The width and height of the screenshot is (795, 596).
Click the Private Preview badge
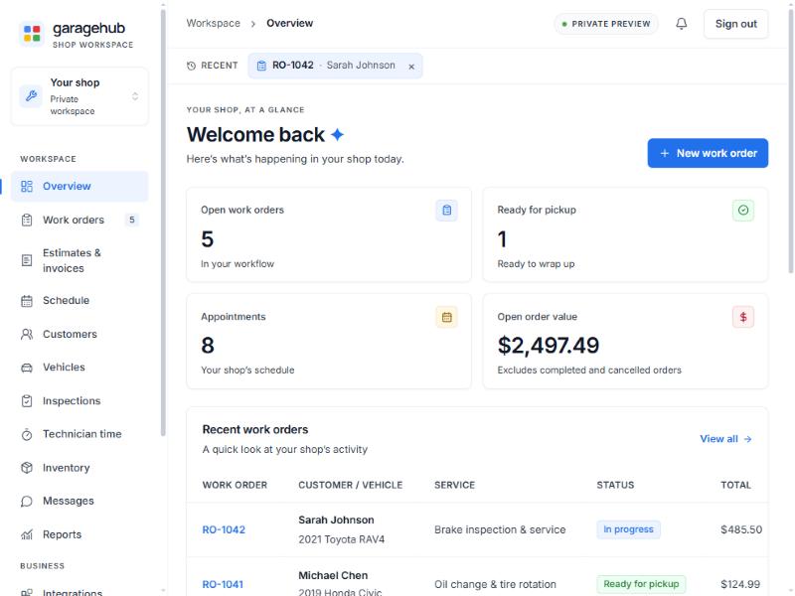tap(606, 24)
